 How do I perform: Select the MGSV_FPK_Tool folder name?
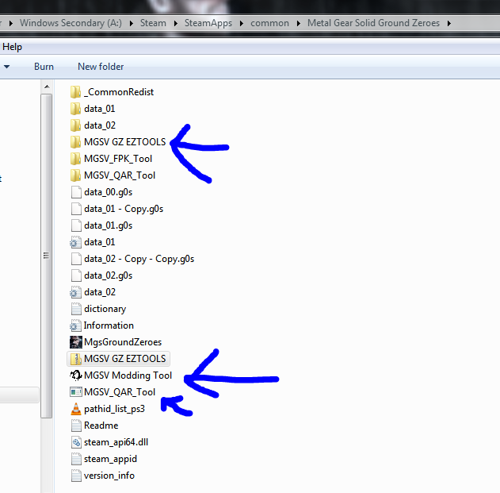118,159
